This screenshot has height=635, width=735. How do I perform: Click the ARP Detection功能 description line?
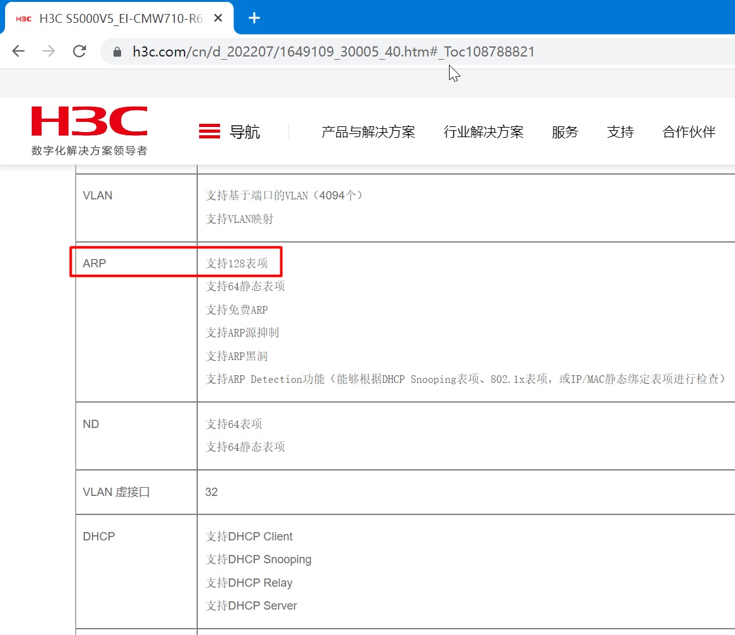pyautogui.click(x=466, y=378)
